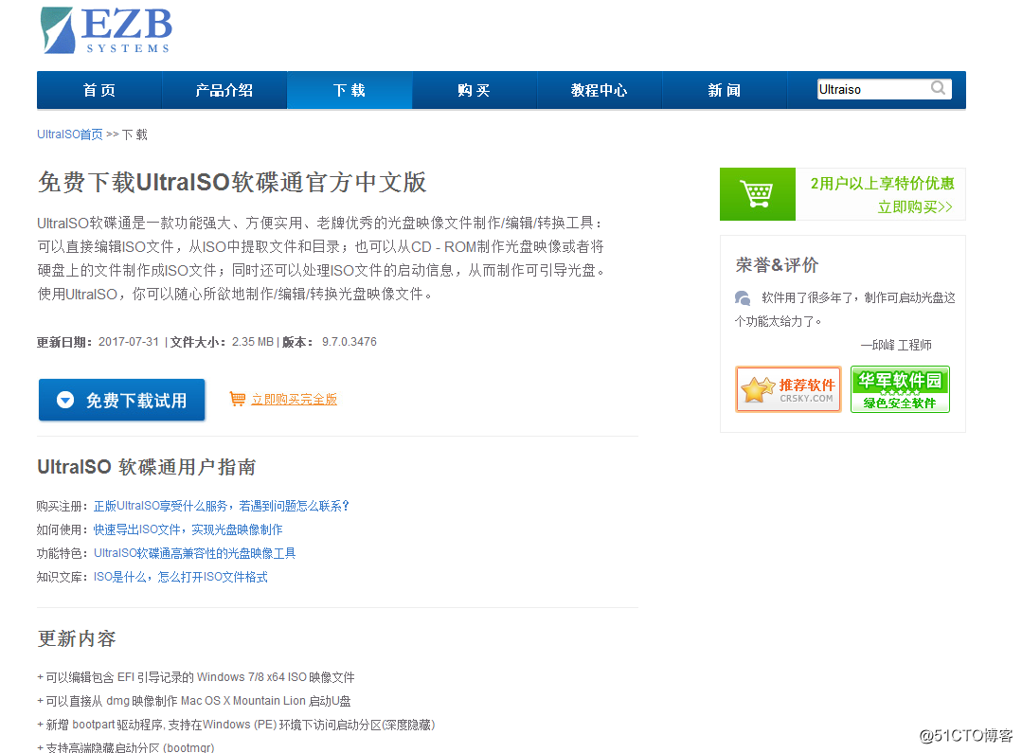This screenshot has height=753, width=1022.
Task: Click the 更新内容 heading
Action: click(77, 638)
